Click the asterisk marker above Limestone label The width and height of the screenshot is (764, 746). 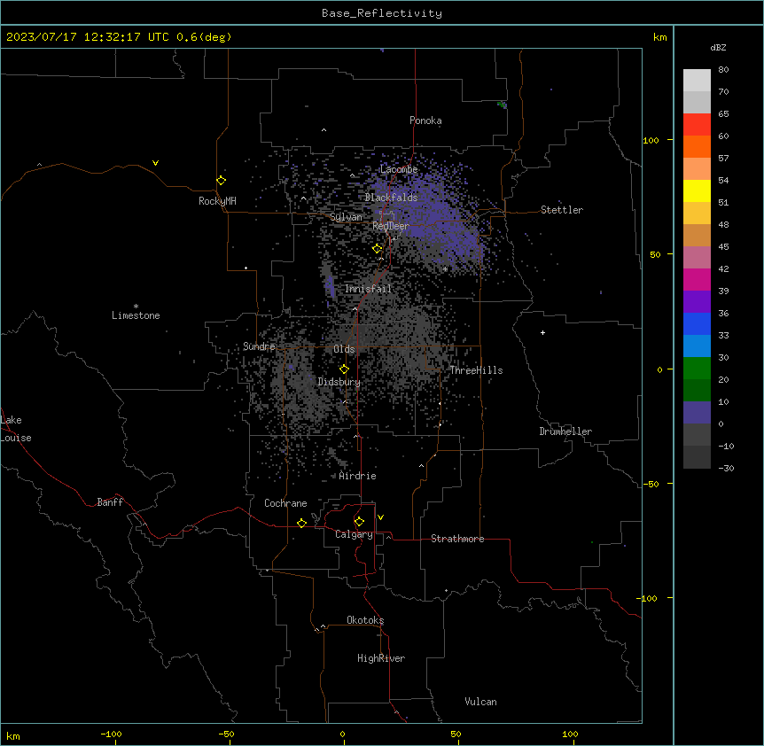click(x=136, y=307)
